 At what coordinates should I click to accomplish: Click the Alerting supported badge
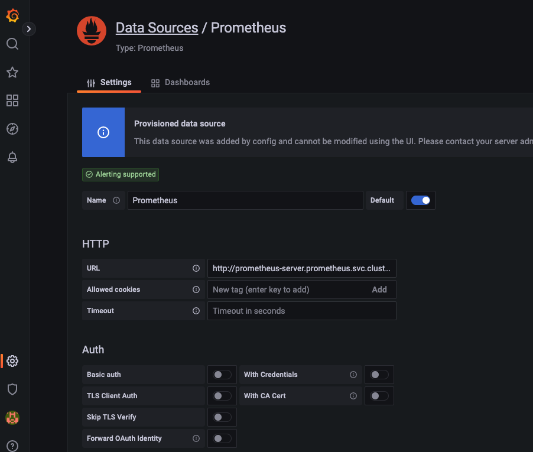point(121,174)
